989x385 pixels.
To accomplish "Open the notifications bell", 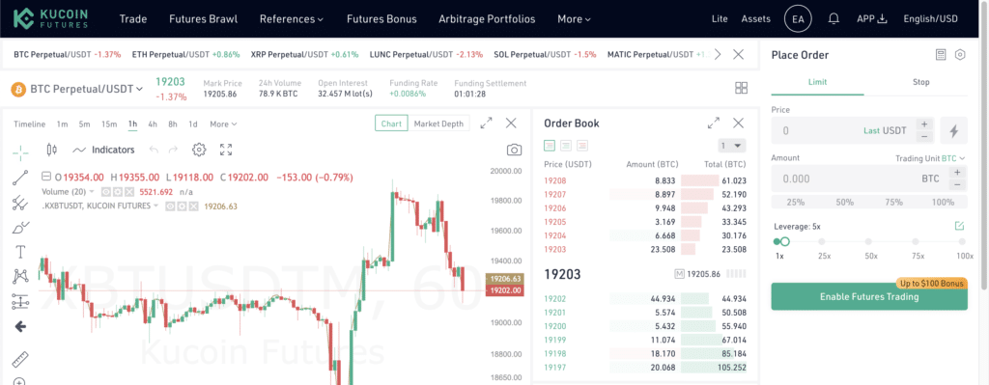I will [x=834, y=19].
